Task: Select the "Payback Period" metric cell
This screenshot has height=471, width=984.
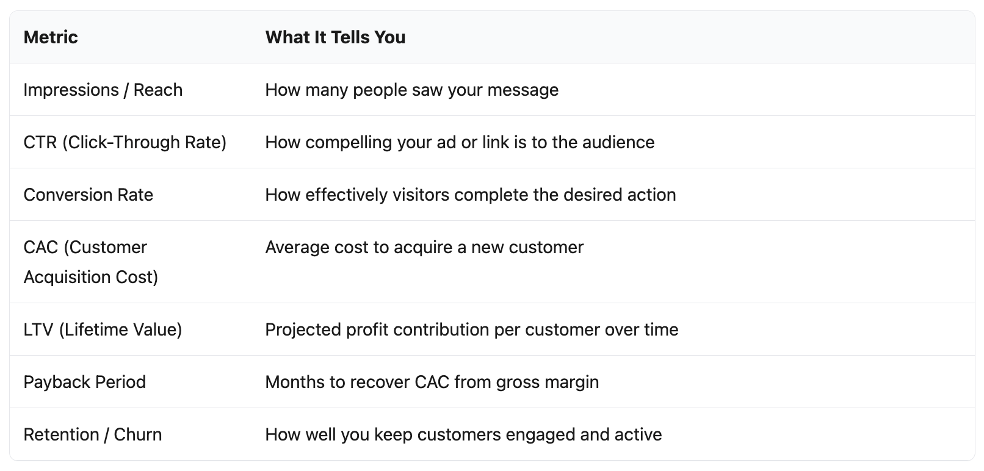Action: tap(84, 382)
